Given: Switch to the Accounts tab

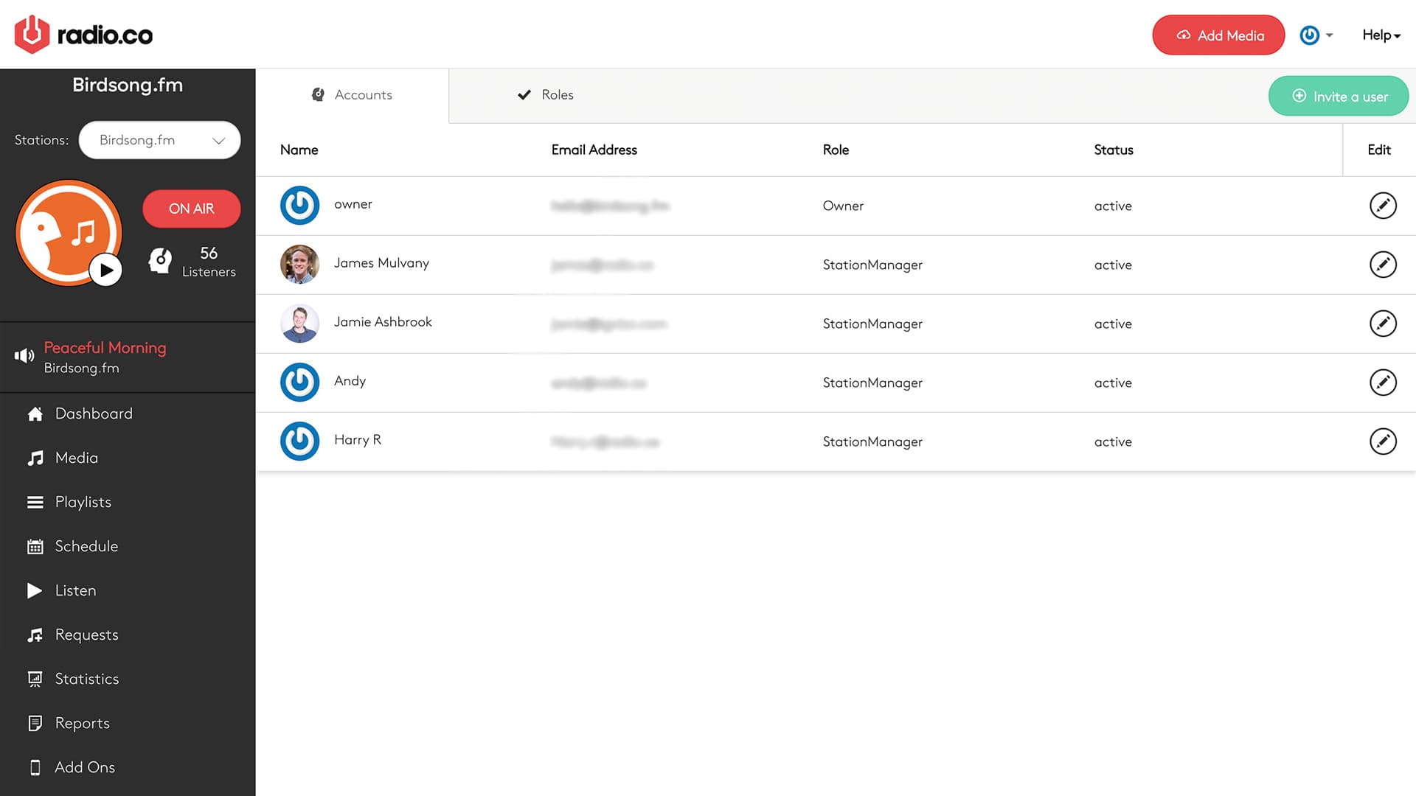Looking at the screenshot, I should [352, 95].
